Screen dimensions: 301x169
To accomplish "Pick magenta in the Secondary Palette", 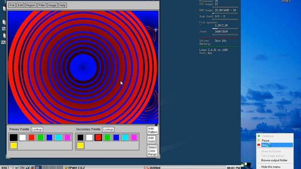I will [x=134, y=138].
